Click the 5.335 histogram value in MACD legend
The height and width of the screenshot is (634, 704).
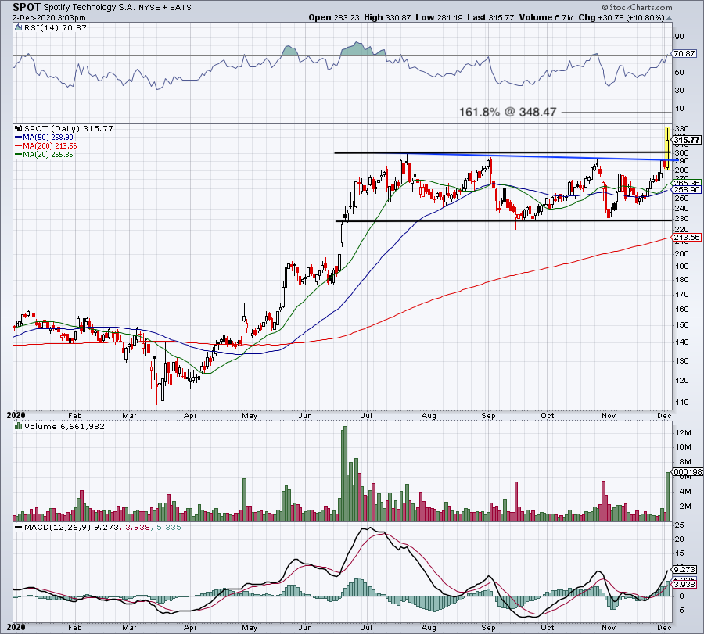(168, 527)
